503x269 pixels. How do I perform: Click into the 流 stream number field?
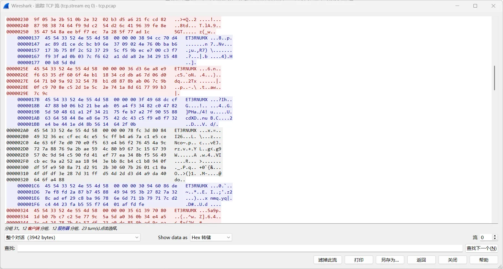[485, 237]
